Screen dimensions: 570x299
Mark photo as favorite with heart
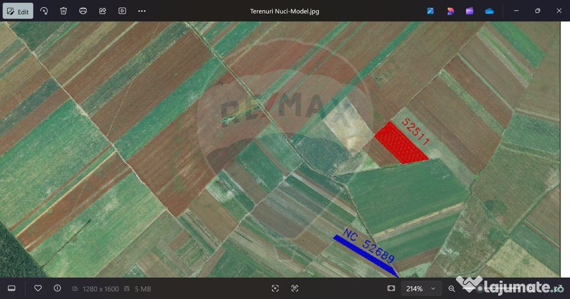tap(38, 288)
